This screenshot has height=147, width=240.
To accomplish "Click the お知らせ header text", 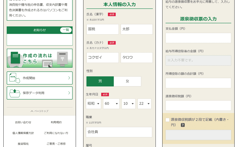I will pos(40,30).
